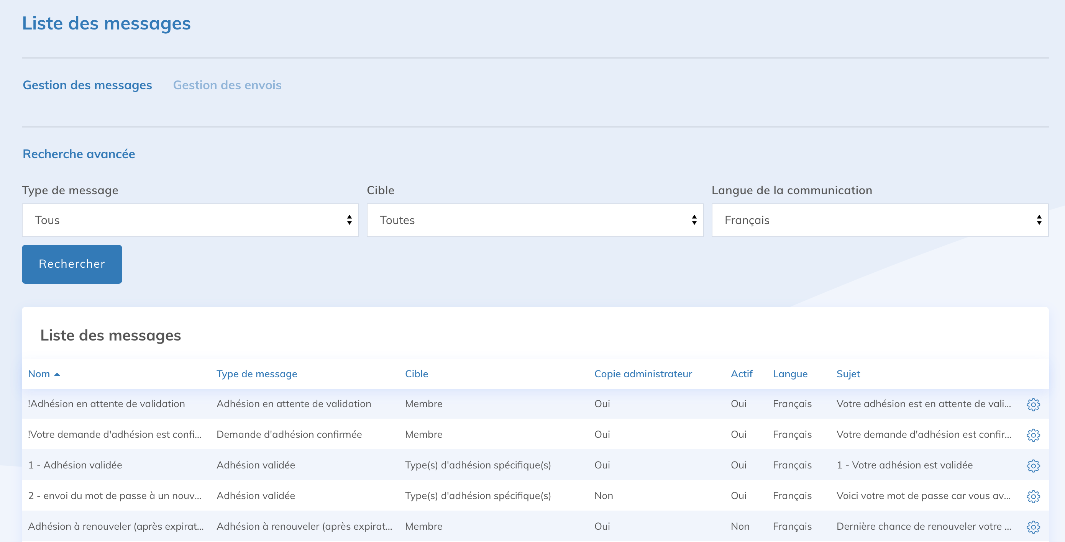Image resolution: width=1065 pixels, height=542 pixels.
Task: Open gear settings for !Adhésion en attente de validation
Action: [1033, 404]
